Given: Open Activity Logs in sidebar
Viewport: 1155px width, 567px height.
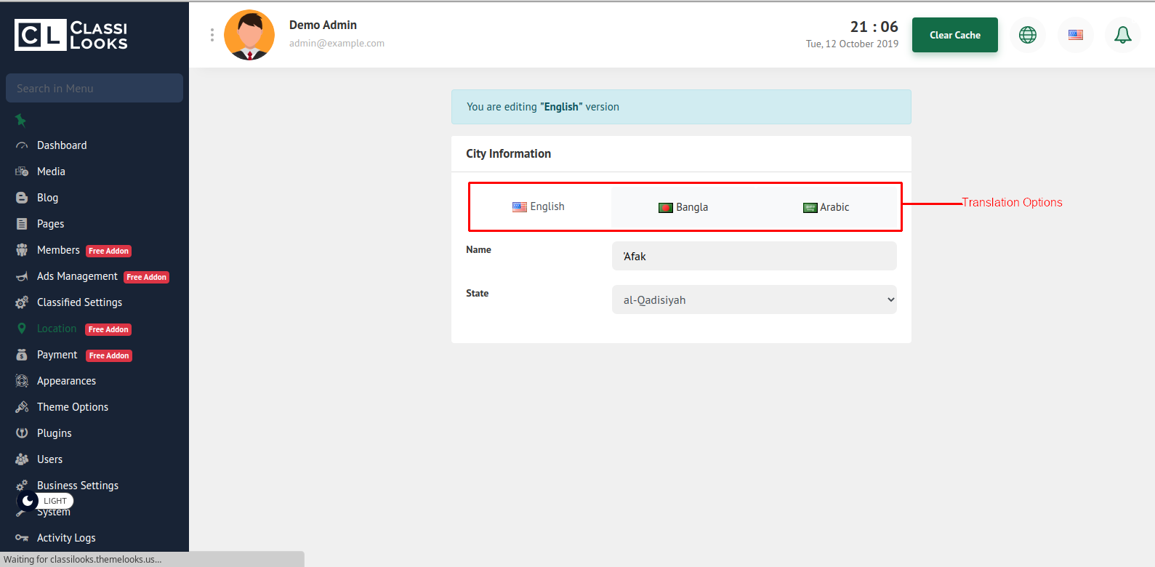Looking at the screenshot, I should pyautogui.click(x=66, y=538).
